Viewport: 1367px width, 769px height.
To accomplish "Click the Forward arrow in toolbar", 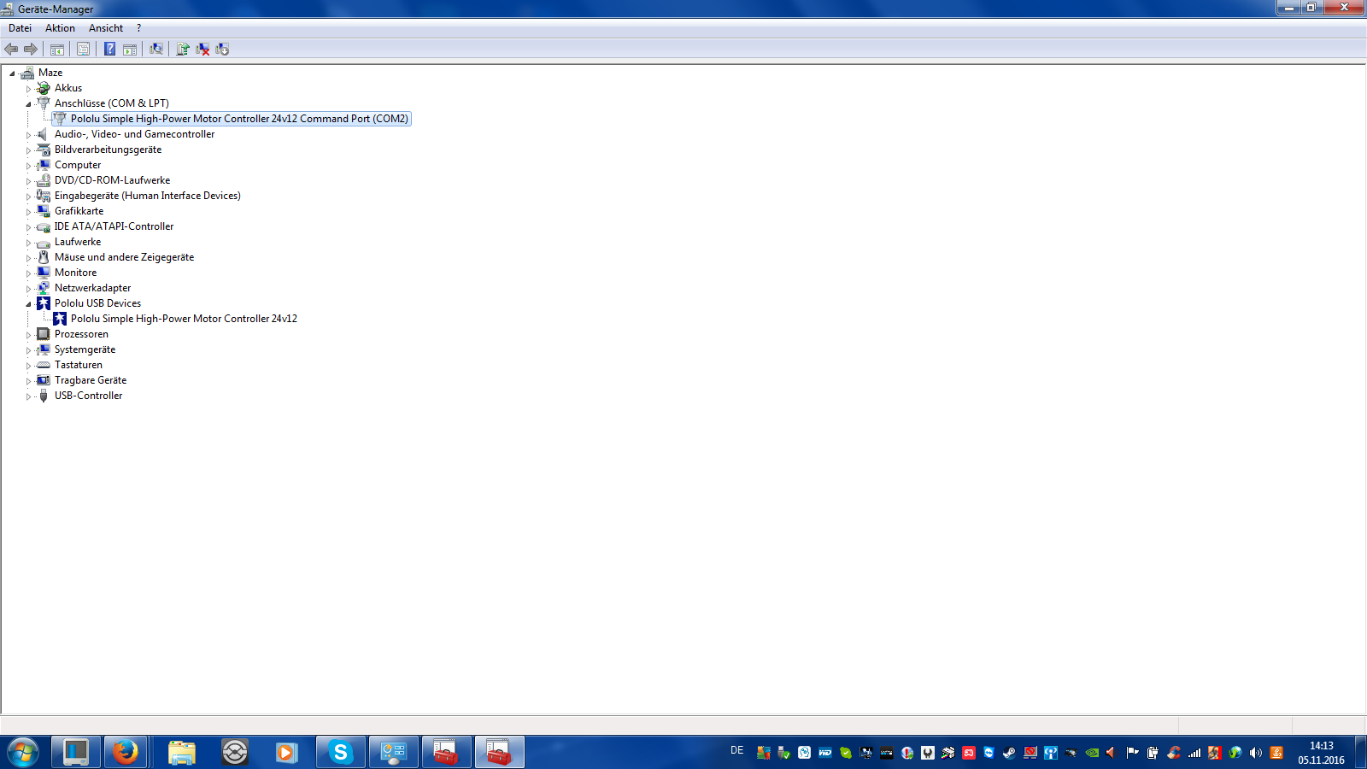I will [31, 50].
